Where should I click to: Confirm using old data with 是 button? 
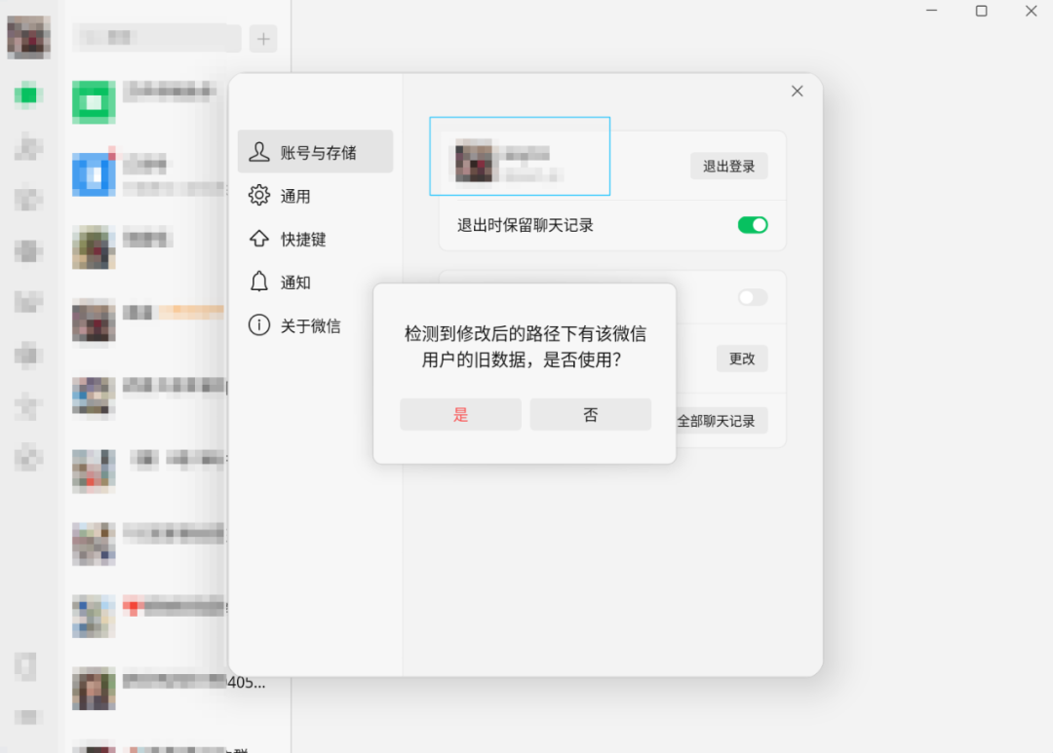click(460, 414)
